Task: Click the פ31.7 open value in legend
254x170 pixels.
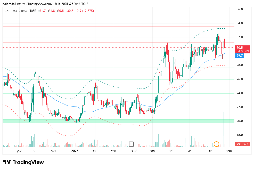Action: 42,11
